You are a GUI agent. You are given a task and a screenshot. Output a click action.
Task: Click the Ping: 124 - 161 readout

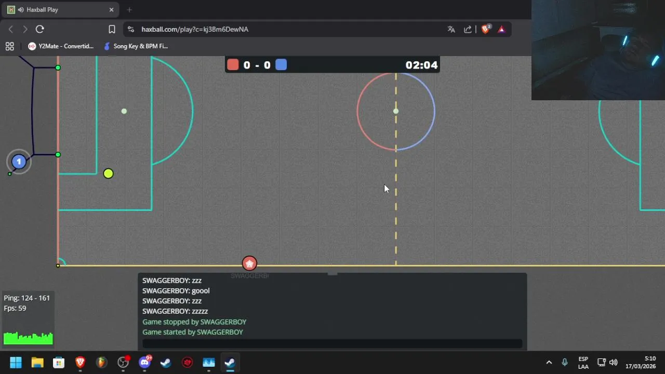(27, 298)
